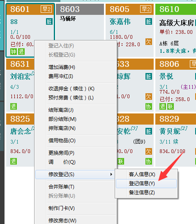Click the 欠 debt icon in room 8605
196x224 pixels.
click(x=149, y=42)
